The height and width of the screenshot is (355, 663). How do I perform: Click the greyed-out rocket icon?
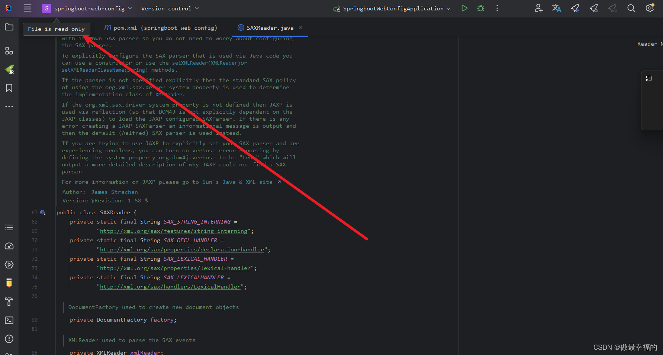[612, 8]
